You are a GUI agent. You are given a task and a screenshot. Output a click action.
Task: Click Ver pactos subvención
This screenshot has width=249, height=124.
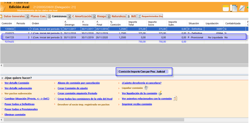[x=18, y=93]
